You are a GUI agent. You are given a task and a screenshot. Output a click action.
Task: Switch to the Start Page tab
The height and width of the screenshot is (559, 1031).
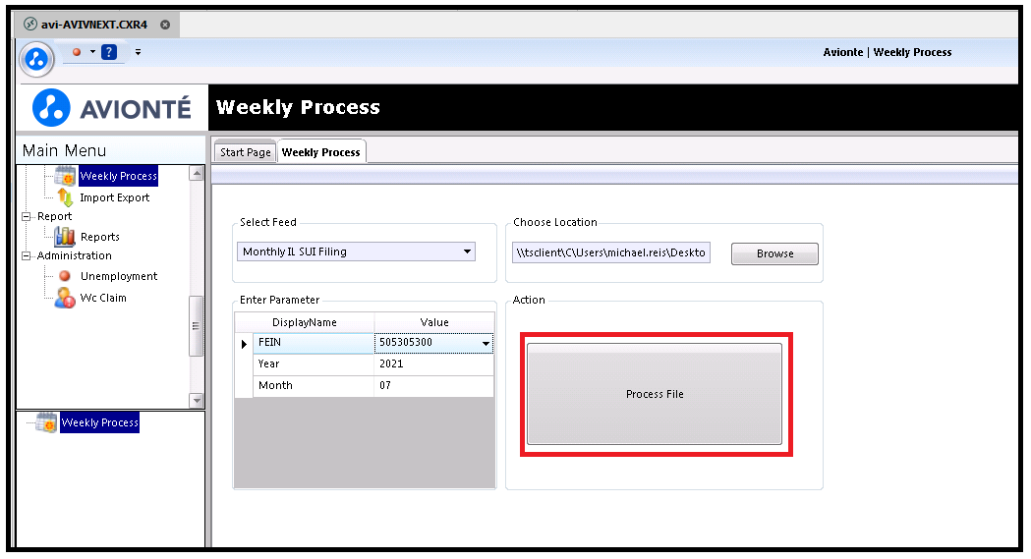pos(246,152)
